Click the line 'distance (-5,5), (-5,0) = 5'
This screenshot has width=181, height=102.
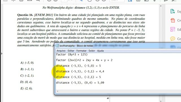pos(78,66)
